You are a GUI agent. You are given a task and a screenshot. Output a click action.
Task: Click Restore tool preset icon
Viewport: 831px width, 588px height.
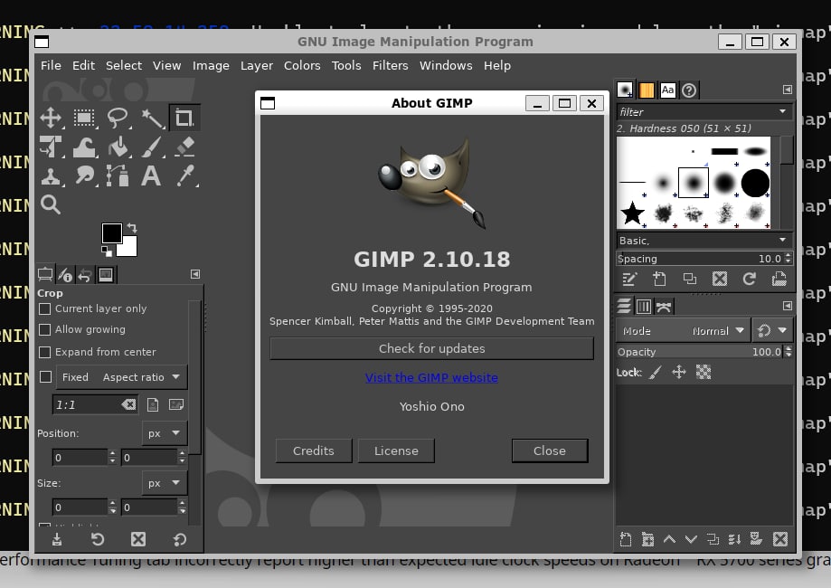[x=98, y=540]
